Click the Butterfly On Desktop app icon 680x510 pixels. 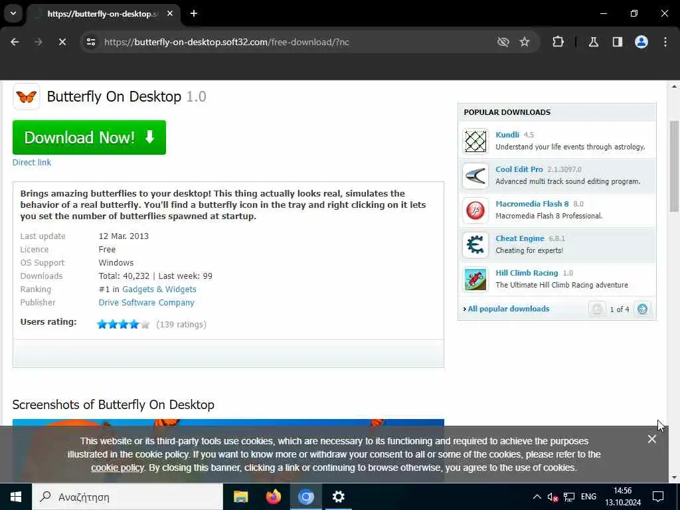26,96
